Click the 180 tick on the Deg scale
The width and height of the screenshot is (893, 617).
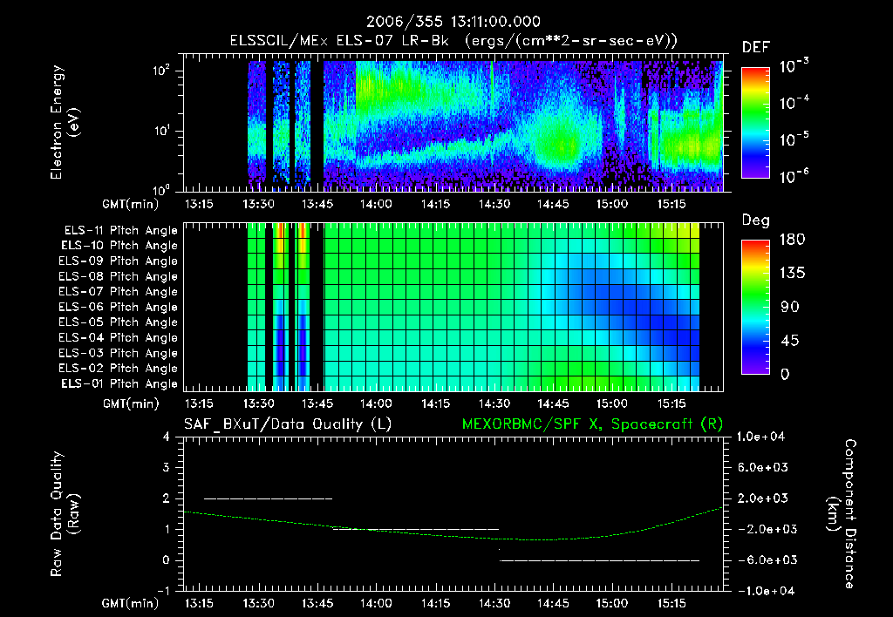click(792, 239)
